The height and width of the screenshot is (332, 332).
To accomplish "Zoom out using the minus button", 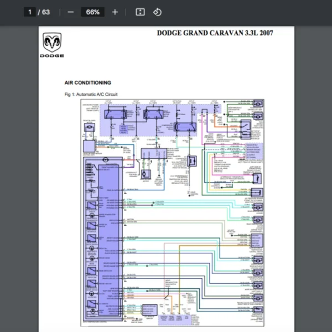I will 70,12.
